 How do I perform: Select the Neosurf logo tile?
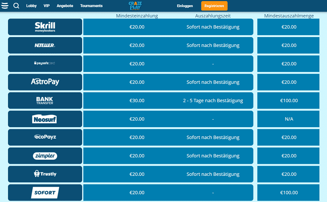pos(45,119)
